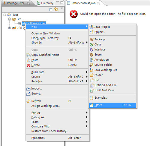This screenshot has width=150, height=146.
Task: Click the Ctrl+N shortcut text
Action: [x=127, y=105]
